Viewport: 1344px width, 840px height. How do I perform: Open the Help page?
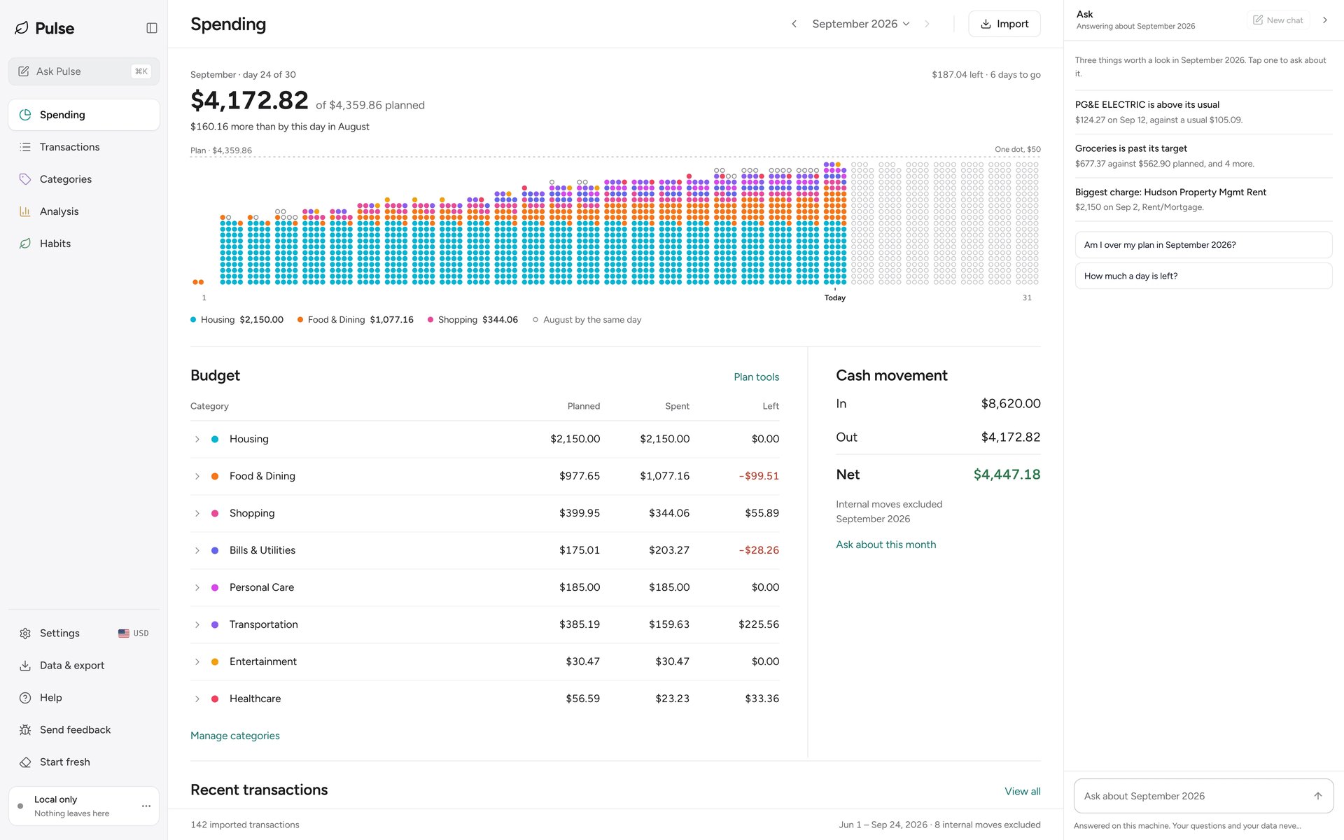pyautogui.click(x=84, y=698)
